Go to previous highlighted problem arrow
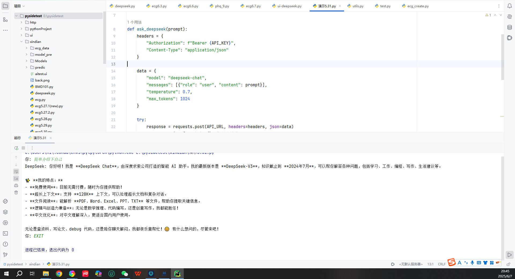The width and height of the screenshot is (515, 279). click(495, 15)
